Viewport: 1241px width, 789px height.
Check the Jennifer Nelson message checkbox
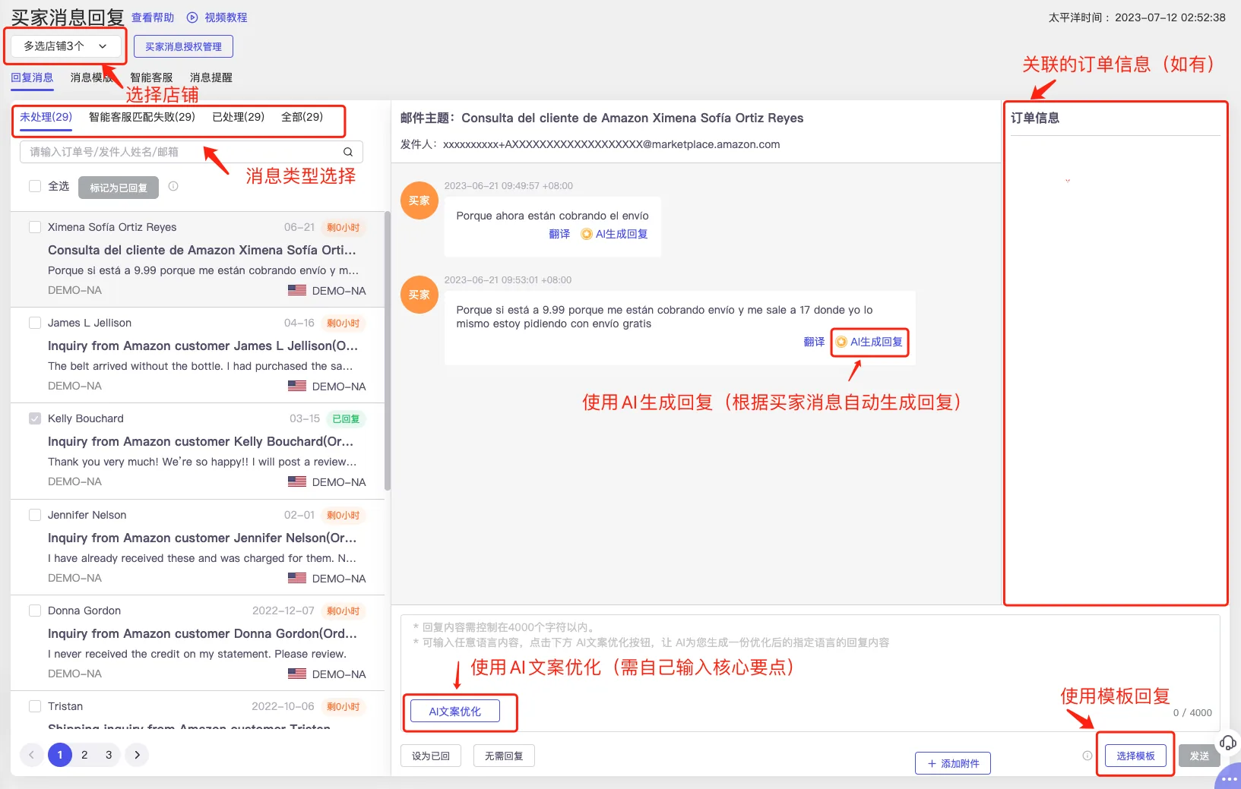click(x=35, y=515)
